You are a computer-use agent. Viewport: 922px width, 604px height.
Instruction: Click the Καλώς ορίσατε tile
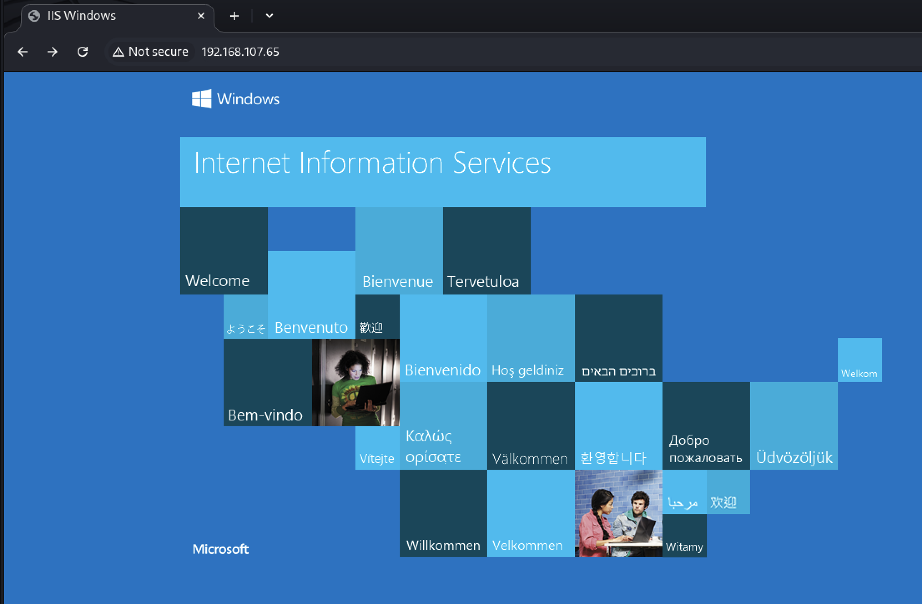(x=443, y=426)
